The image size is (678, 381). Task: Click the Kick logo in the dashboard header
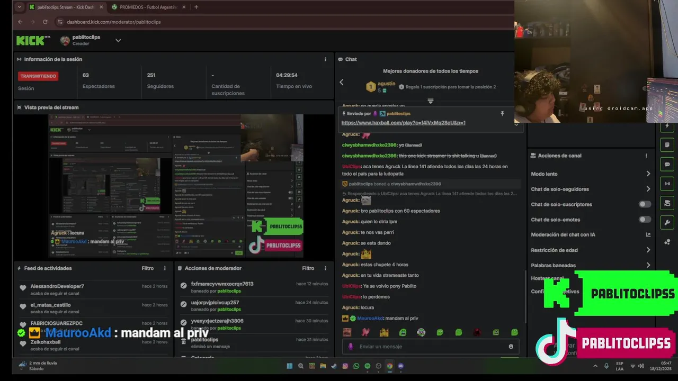33,40
